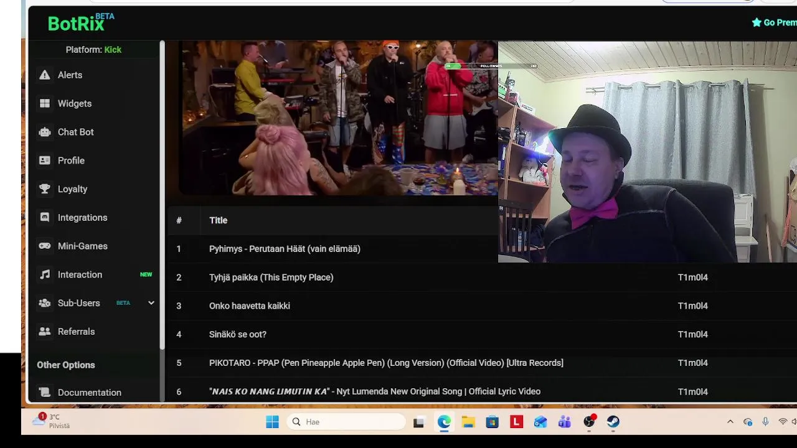Image resolution: width=797 pixels, height=448 pixels.
Task: Select song Tyhjä paikka (This Empty Place)
Action: click(271, 278)
